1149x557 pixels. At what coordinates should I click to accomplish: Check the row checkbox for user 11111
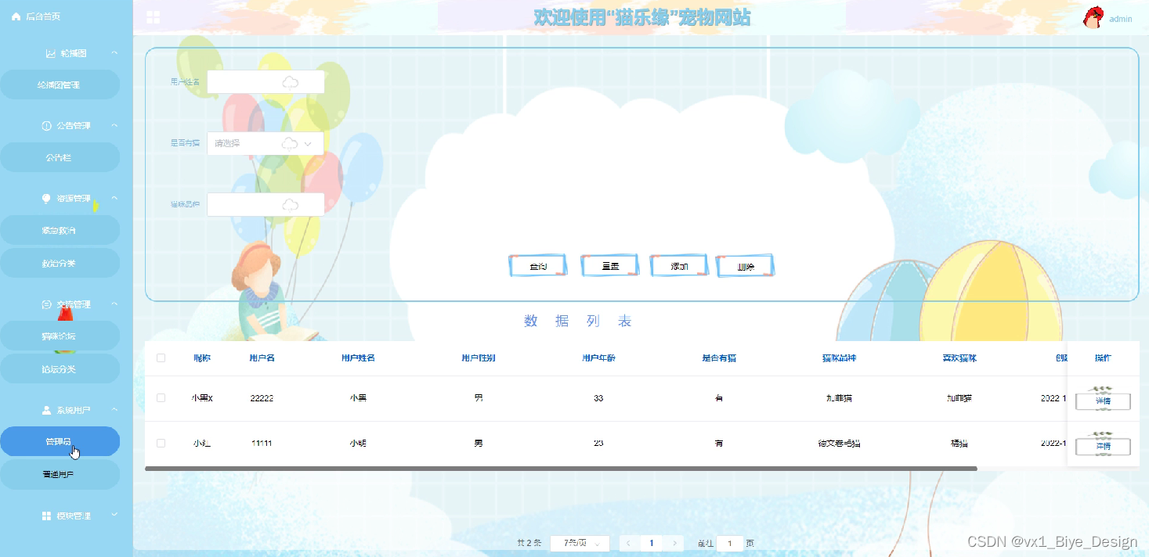161,444
